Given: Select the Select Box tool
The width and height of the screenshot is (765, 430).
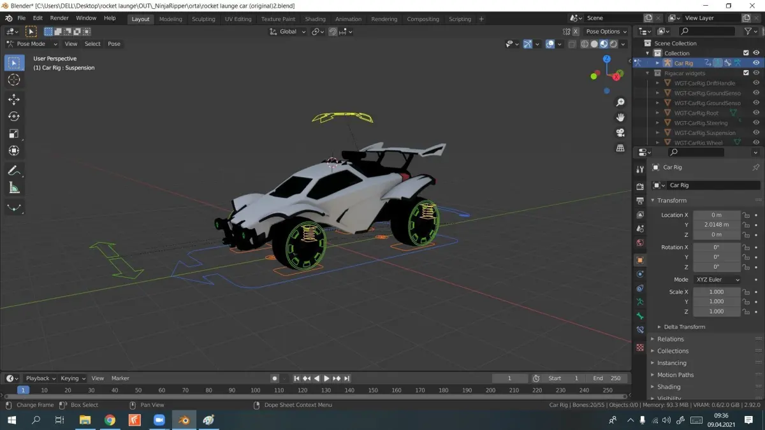Looking at the screenshot, I should 14,63.
